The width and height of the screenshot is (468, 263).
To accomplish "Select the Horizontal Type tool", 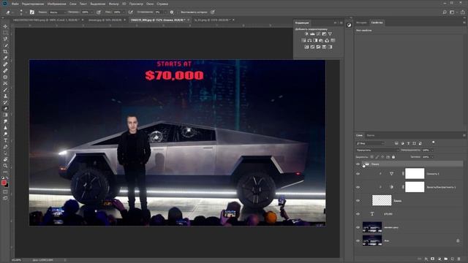I will click(5, 140).
